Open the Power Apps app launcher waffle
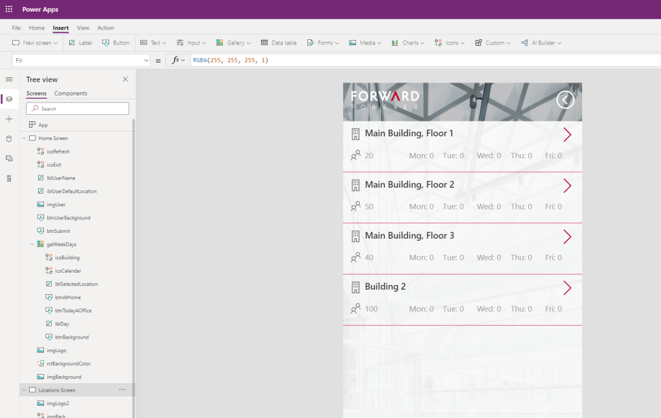The height and width of the screenshot is (418, 661). pyautogui.click(x=8, y=9)
